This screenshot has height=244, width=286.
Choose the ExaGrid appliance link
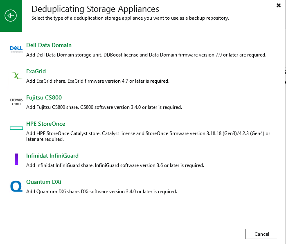click(x=36, y=71)
